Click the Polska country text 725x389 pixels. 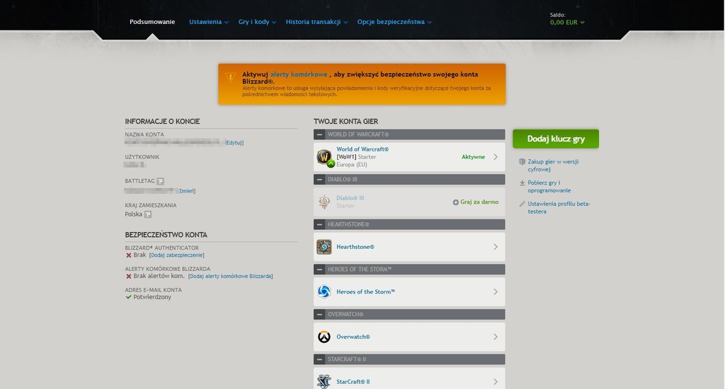point(134,214)
